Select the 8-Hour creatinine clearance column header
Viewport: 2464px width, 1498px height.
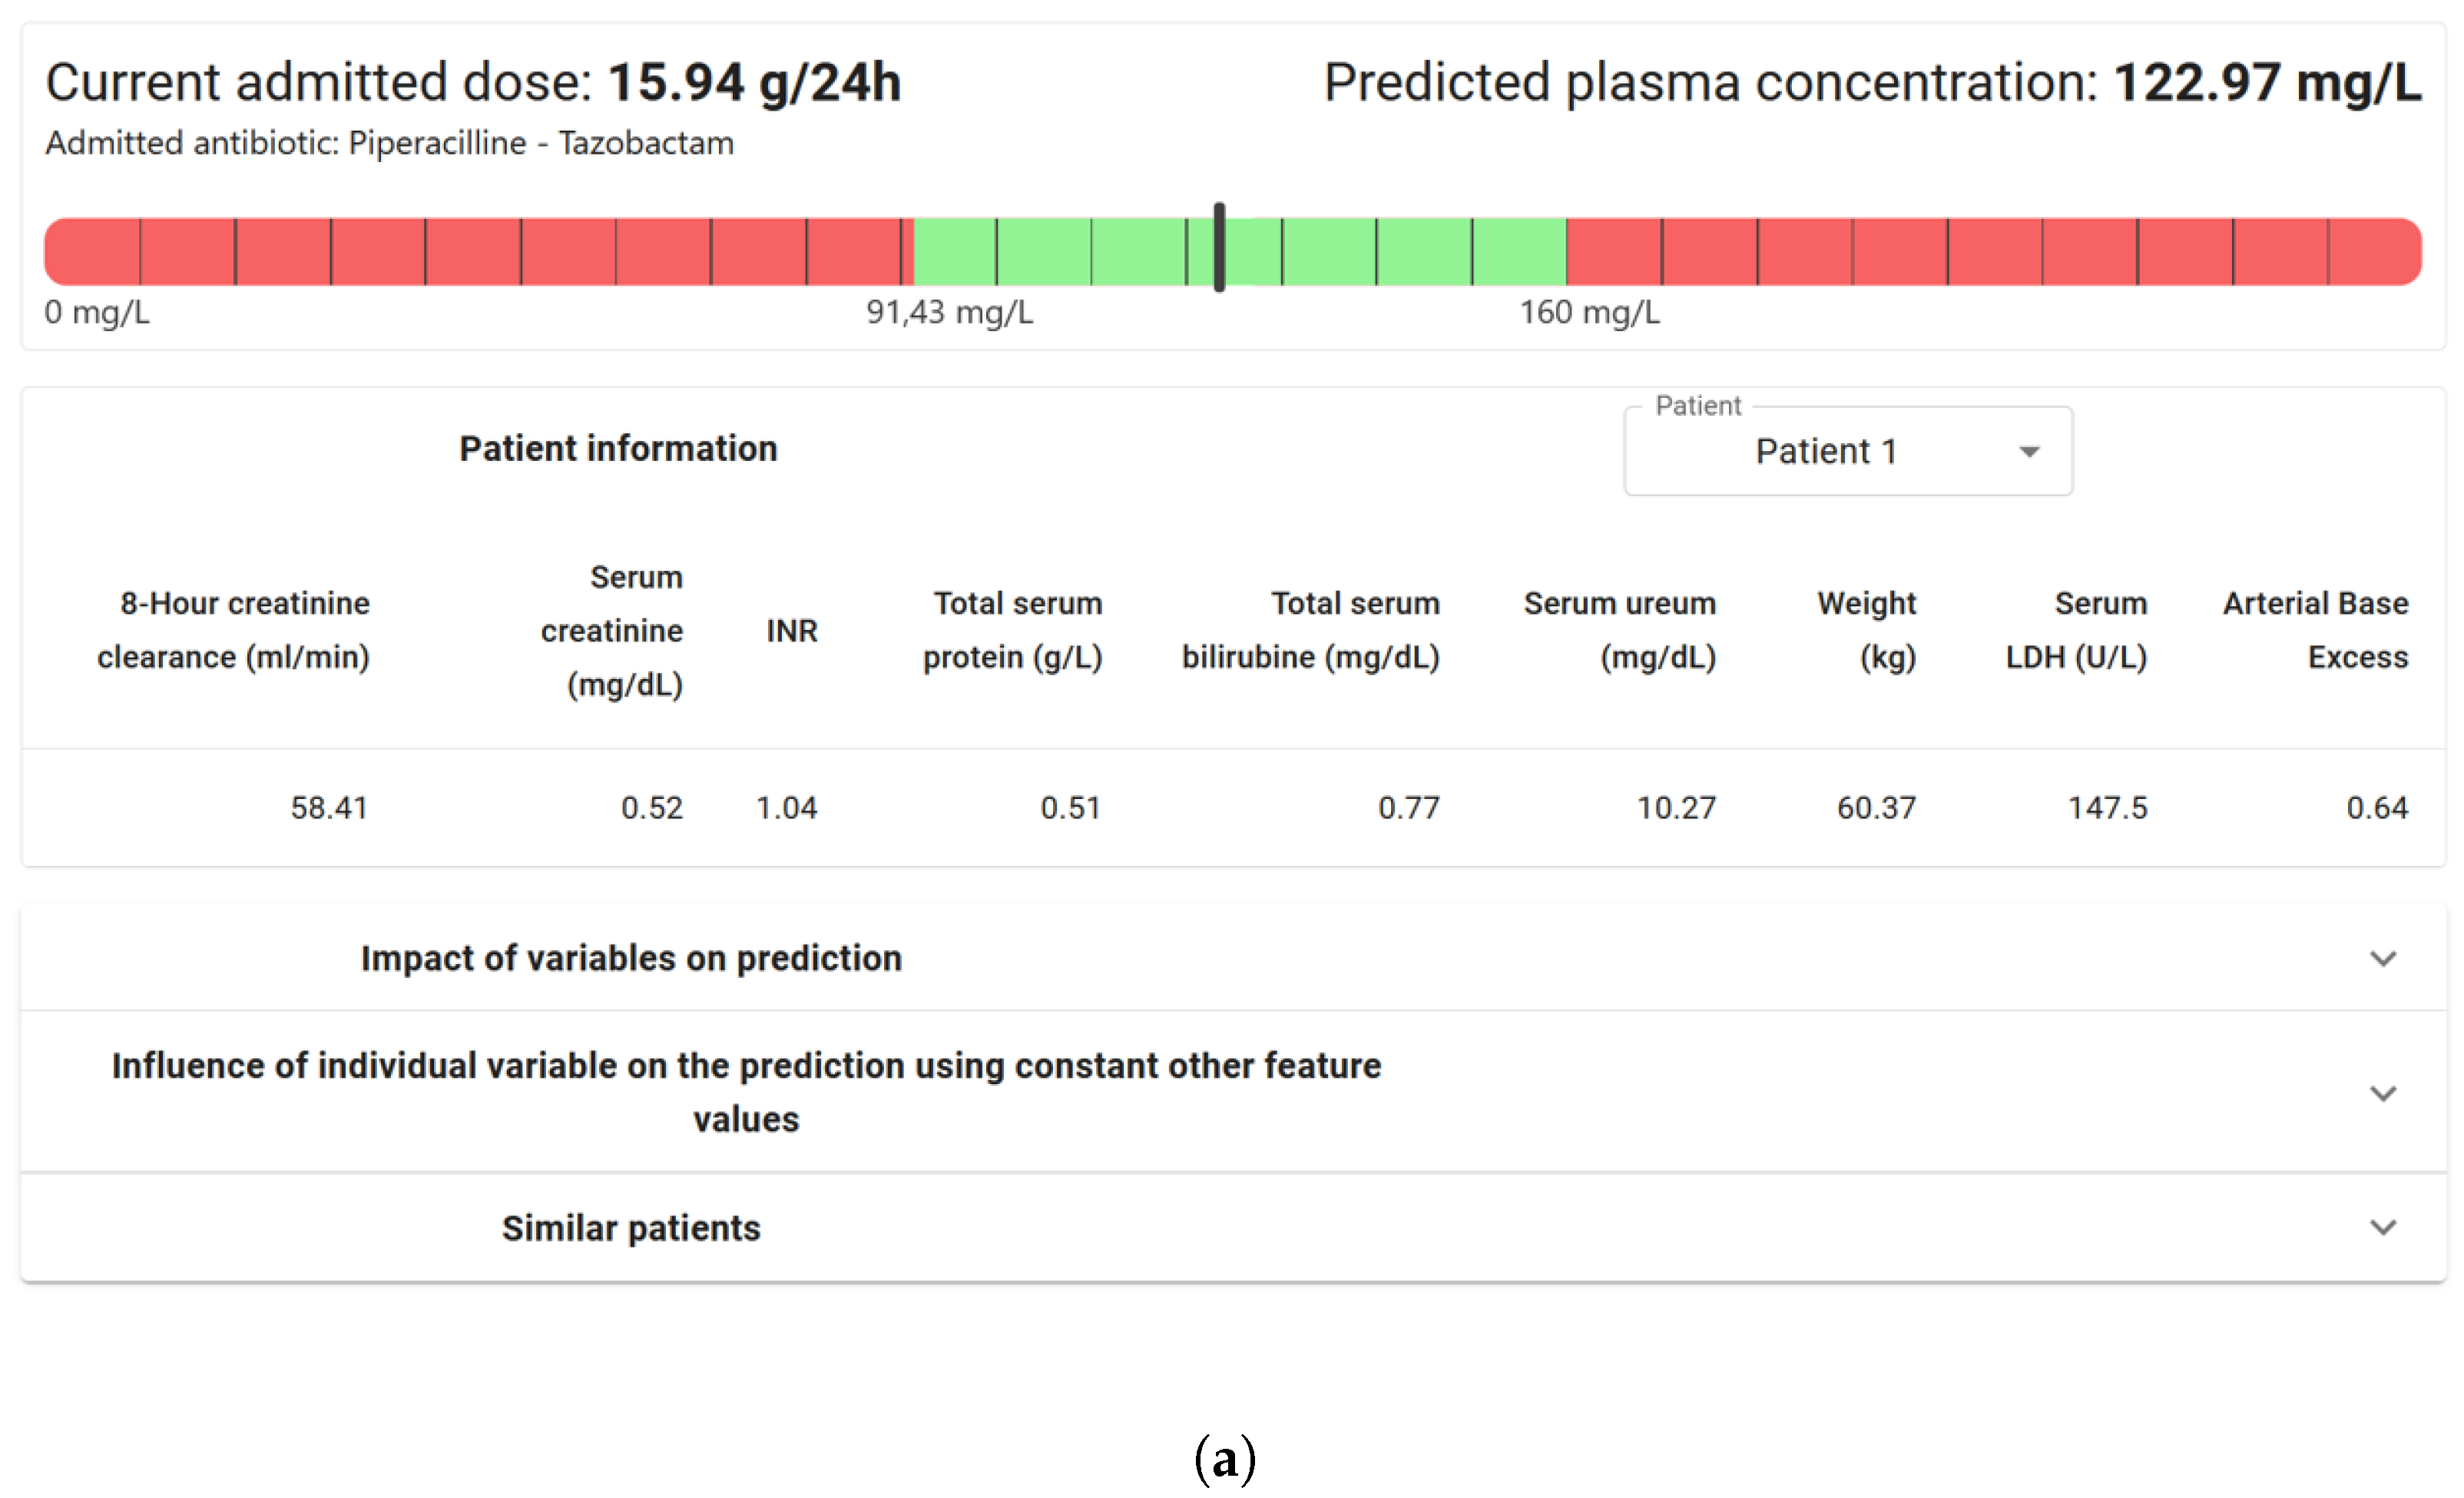coord(233,630)
